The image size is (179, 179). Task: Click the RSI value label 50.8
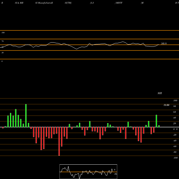coord(164,44)
